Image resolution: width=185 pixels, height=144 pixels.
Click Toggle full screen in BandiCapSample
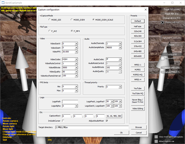tap(171, 9)
